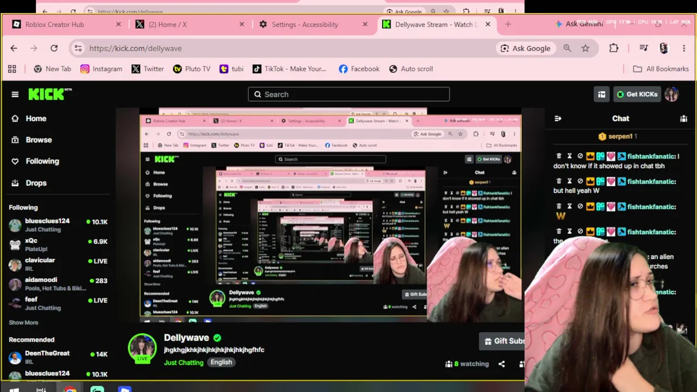Toggle the Kick sidebar hamburger menu

[x=15, y=94]
